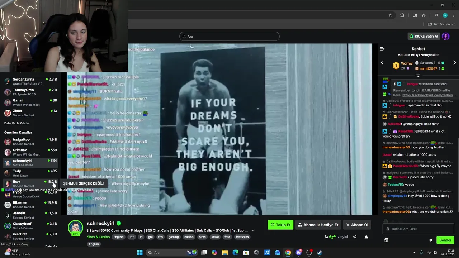Open Windows Start menu
Image resolution: width=459 pixels, height=258 pixels.
pos(139,253)
